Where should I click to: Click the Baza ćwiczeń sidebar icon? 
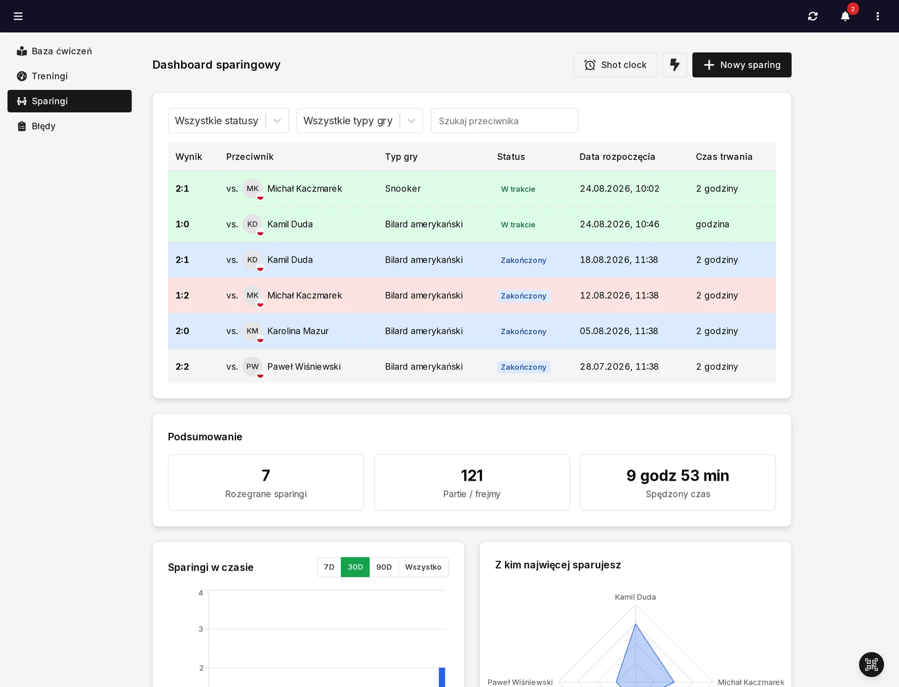coord(22,51)
